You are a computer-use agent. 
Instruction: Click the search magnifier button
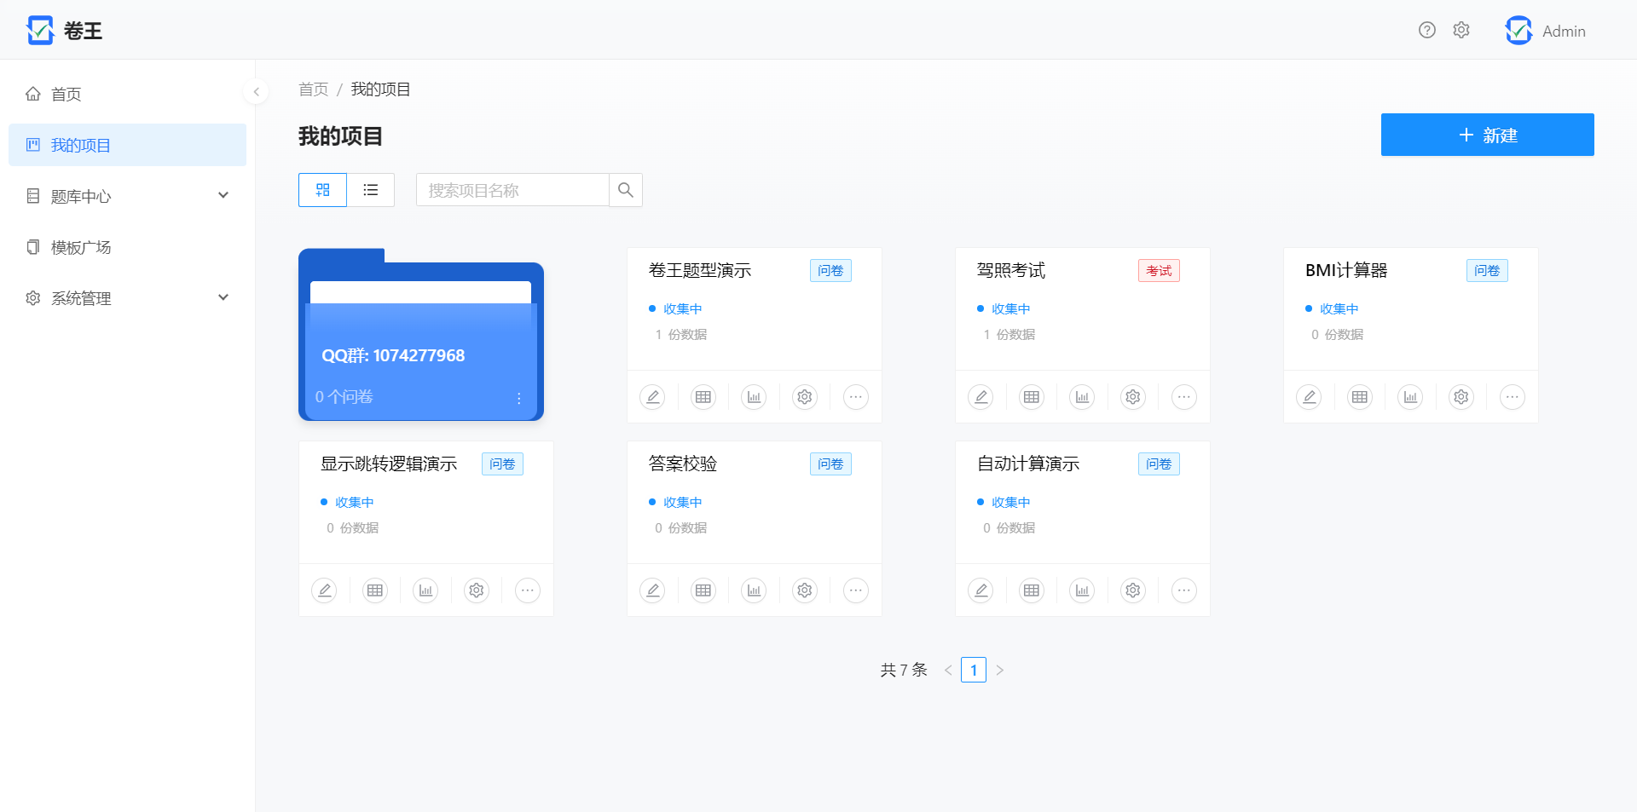[626, 190]
